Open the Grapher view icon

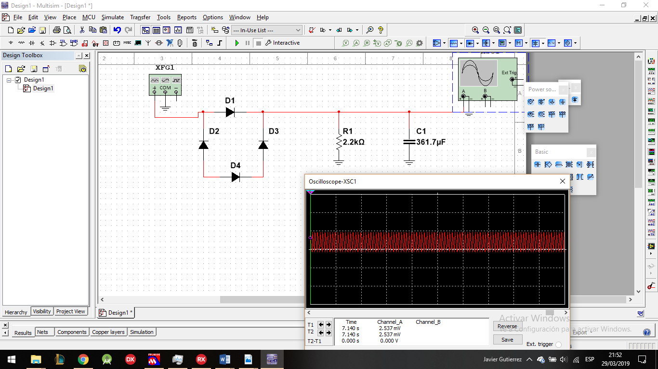[178, 30]
